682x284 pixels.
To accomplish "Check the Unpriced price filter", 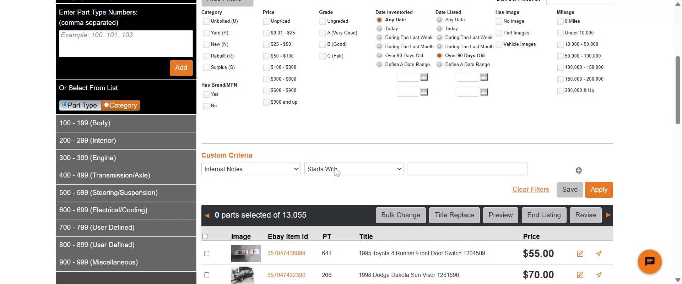I will [266, 22].
